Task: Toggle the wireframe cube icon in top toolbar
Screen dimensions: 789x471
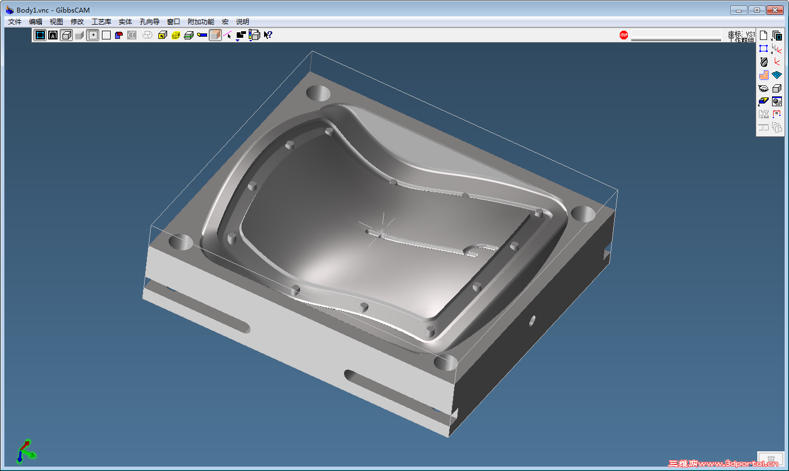Action: click(x=66, y=35)
